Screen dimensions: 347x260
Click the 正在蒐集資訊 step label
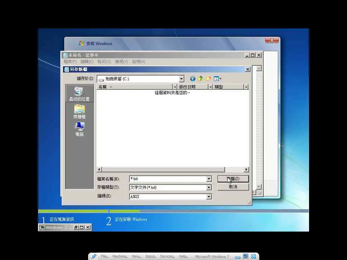coord(62,219)
